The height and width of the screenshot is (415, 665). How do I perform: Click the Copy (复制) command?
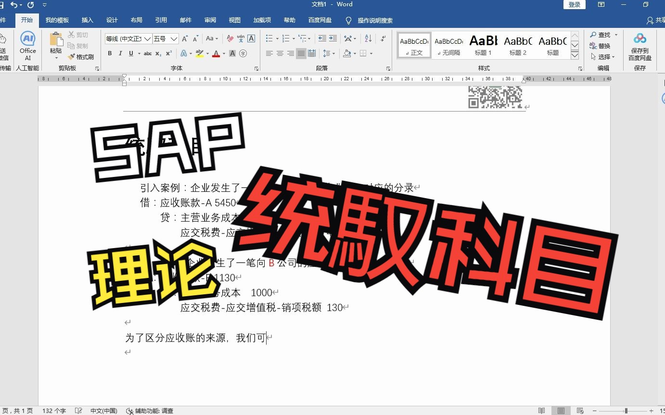78,46
